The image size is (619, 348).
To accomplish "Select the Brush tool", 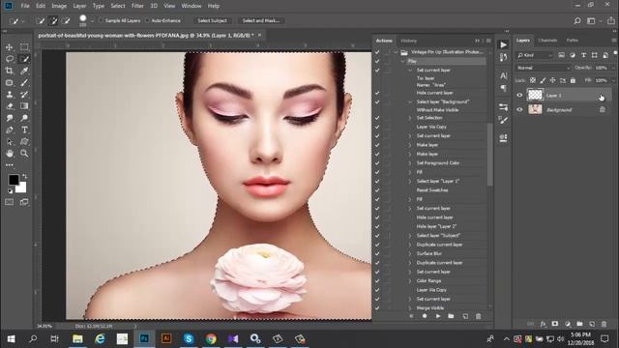I will (x=24, y=83).
